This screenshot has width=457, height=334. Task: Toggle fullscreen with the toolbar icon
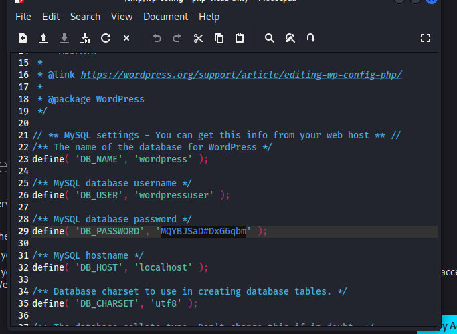coord(426,38)
